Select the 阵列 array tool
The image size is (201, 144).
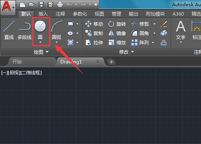(x=140, y=42)
